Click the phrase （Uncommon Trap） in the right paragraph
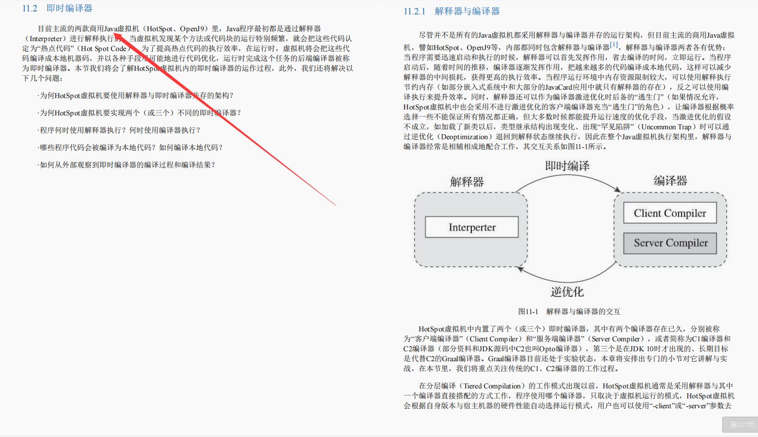Image resolution: width=758 pixels, height=437 pixels. (666, 127)
